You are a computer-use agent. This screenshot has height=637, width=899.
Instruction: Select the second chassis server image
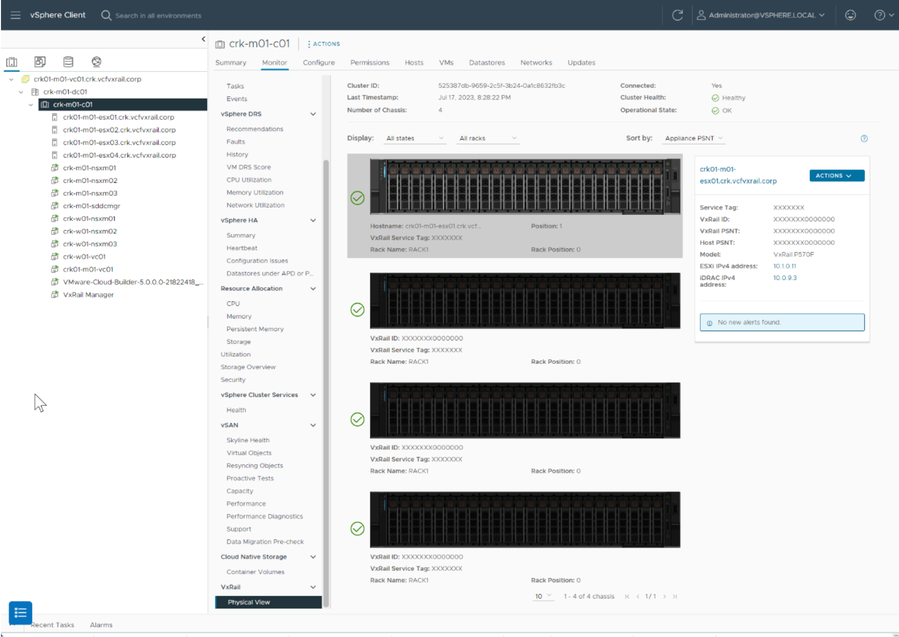525,300
